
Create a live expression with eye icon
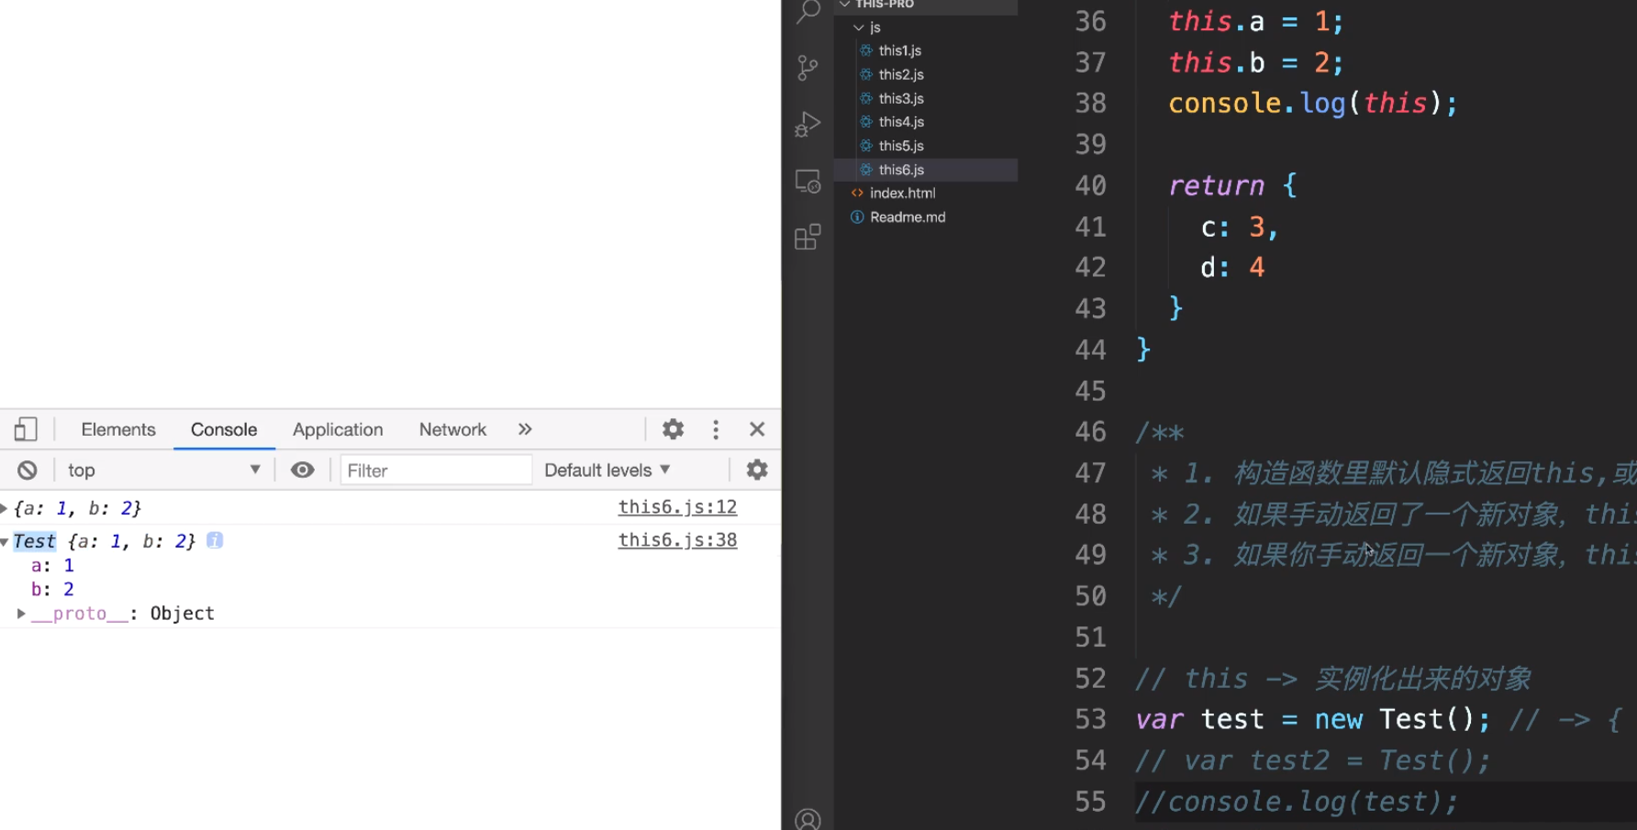pos(303,470)
